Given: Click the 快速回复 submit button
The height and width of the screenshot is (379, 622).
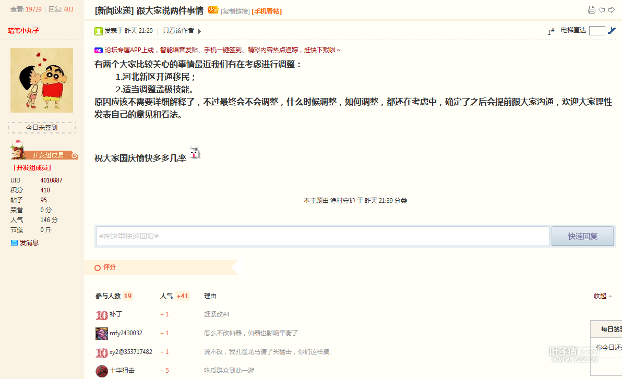Looking at the screenshot, I should click(x=583, y=236).
